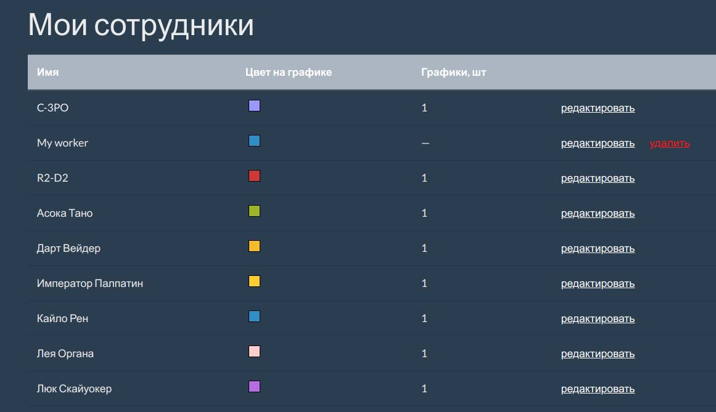716x412 pixels.
Task: Select green color swatch of Асока Тано
Action: [254, 211]
